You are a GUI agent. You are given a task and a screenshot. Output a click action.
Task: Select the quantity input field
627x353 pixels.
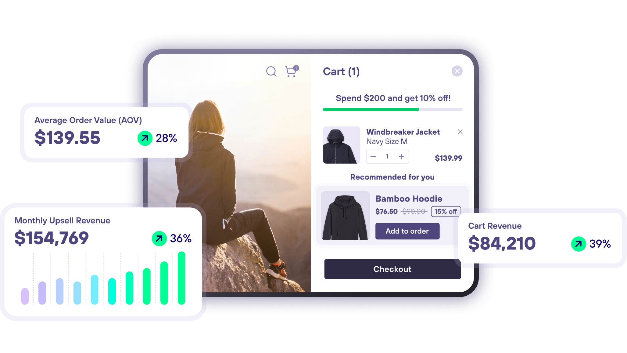[x=387, y=156]
